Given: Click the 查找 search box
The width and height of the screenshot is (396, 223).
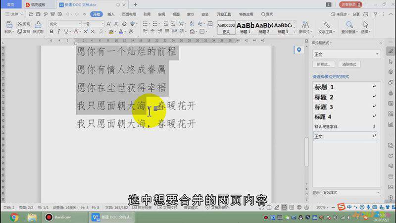Looking at the screenshot, I should click(x=267, y=14).
